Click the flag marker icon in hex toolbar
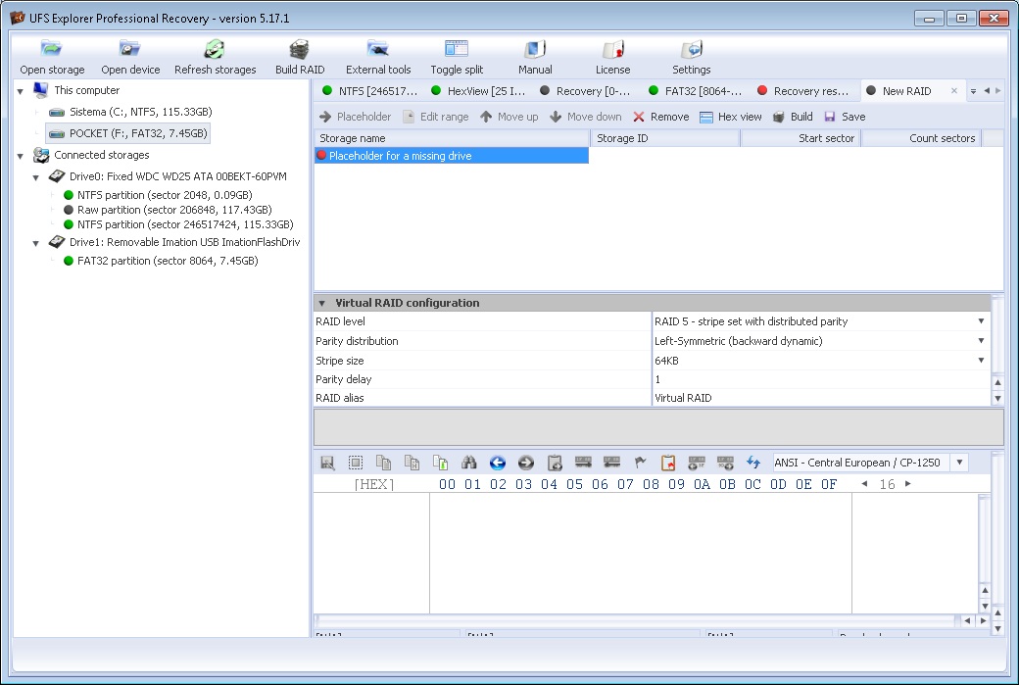The height and width of the screenshot is (685, 1019). coord(640,463)
